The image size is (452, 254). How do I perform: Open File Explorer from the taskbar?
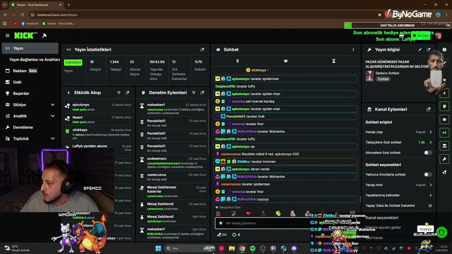click(x=232, y=248)
